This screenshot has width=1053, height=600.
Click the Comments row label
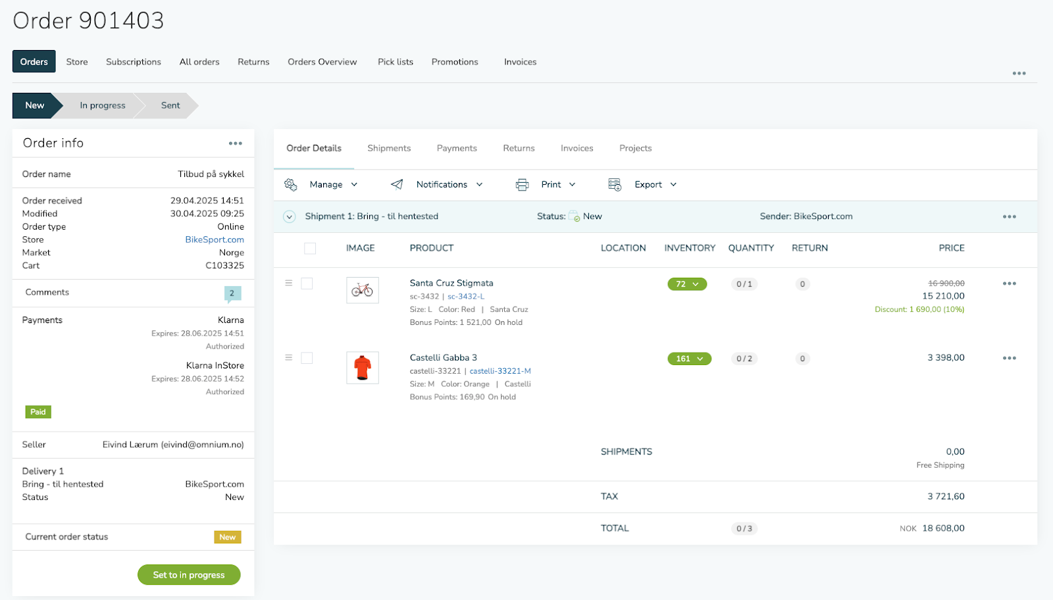coord(47,293)
